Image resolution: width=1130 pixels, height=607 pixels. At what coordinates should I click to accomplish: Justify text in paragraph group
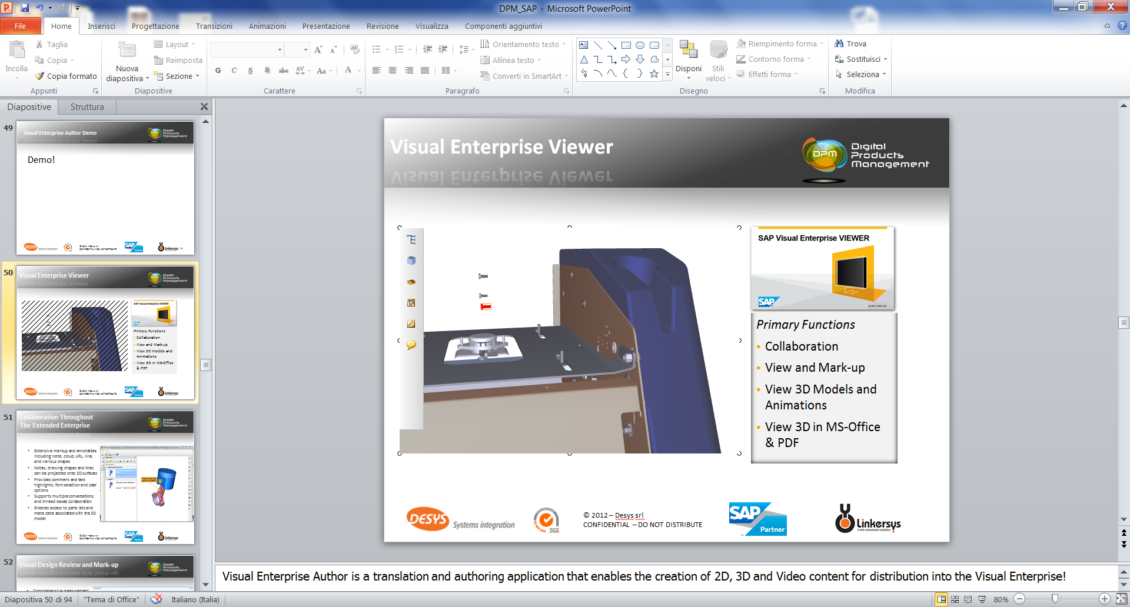click(x=424, y=70)
